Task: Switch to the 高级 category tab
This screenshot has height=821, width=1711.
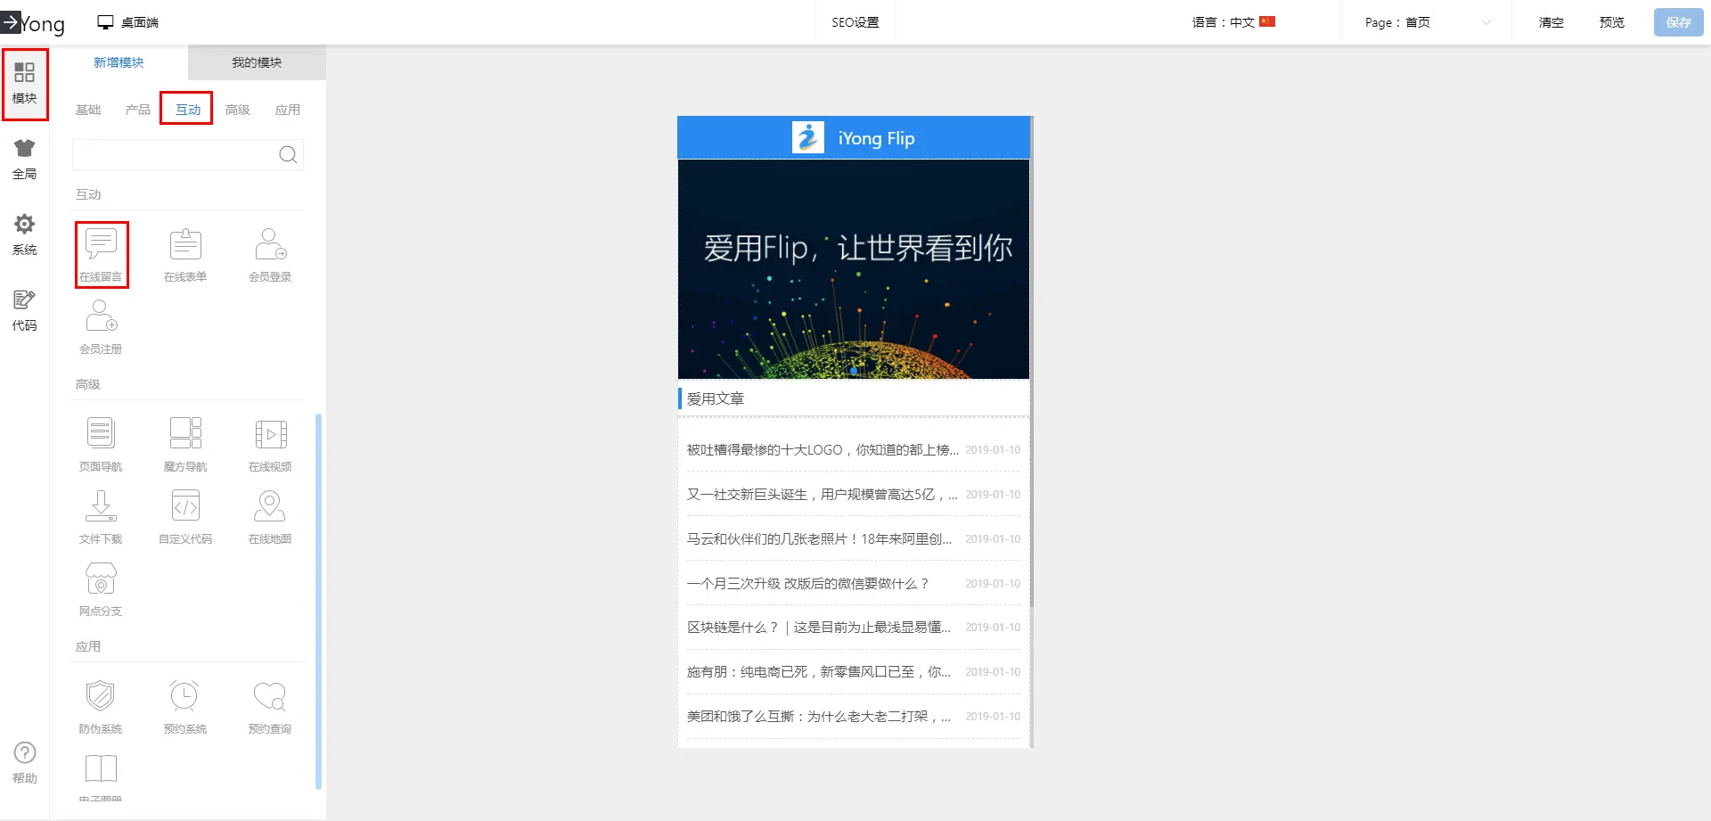Action: (238, 110)
